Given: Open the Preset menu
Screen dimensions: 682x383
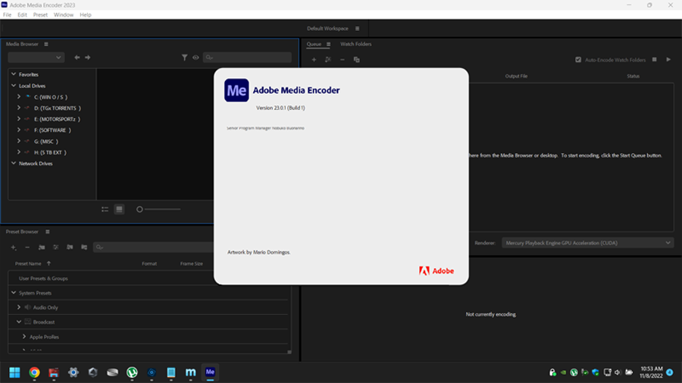Looking at the screenshot, I should pos(40,15).
